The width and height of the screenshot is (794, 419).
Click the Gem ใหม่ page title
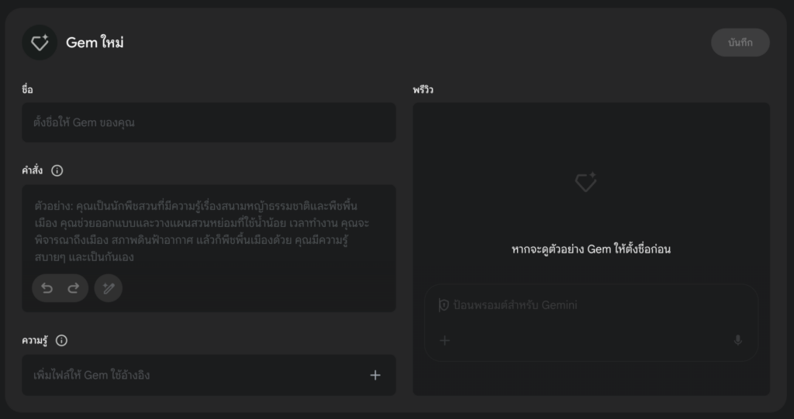(x=95, y=43)
